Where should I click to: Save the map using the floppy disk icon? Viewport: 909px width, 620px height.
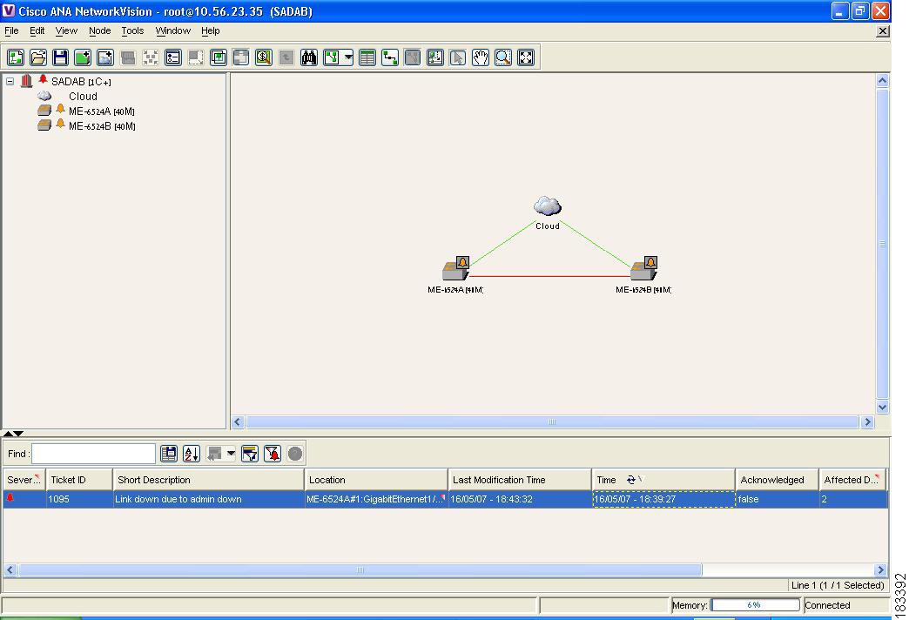pyautogui.click(x=60, y=57)
